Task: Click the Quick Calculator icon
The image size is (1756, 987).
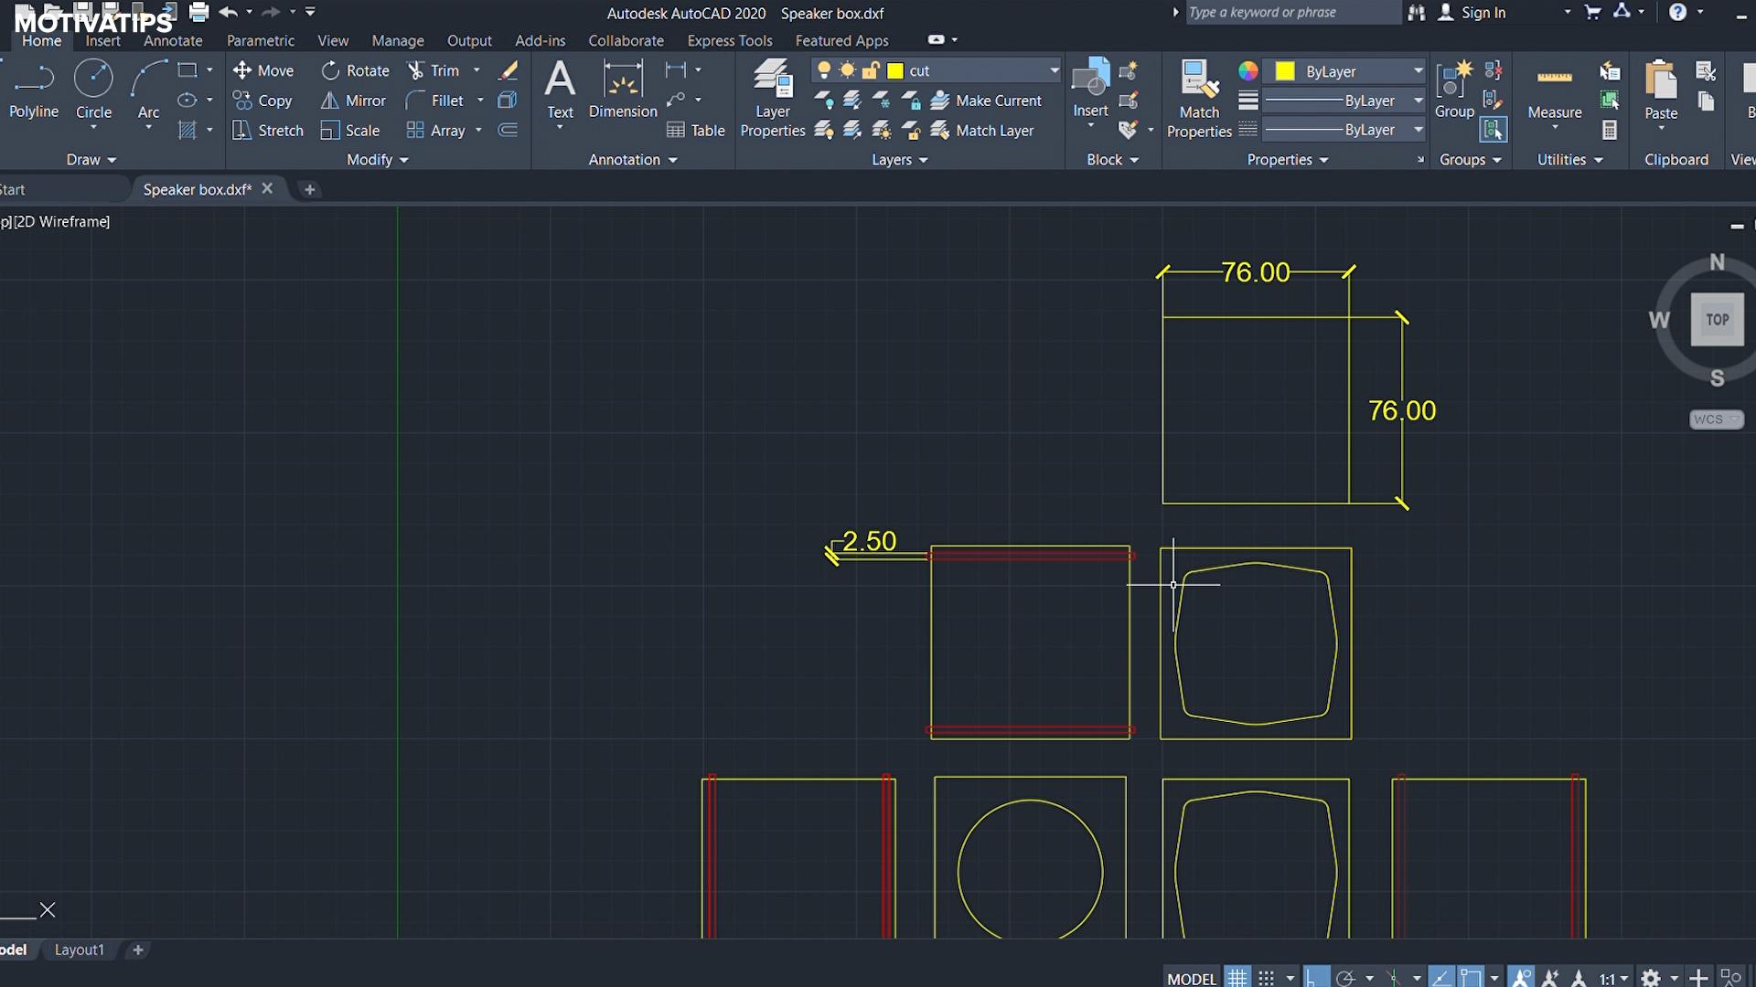Action: pos(1610,131)
